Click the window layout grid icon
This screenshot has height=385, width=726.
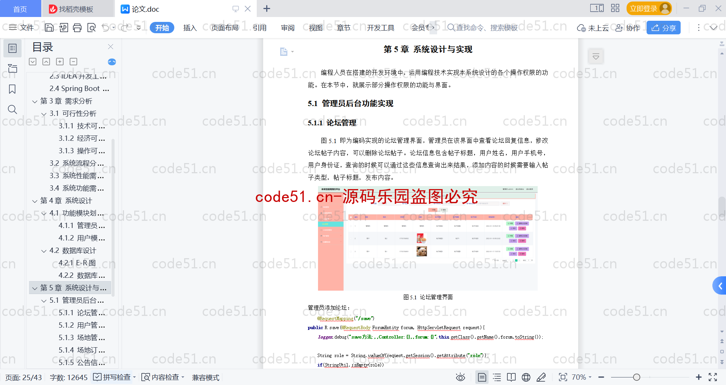coord(615,8)
